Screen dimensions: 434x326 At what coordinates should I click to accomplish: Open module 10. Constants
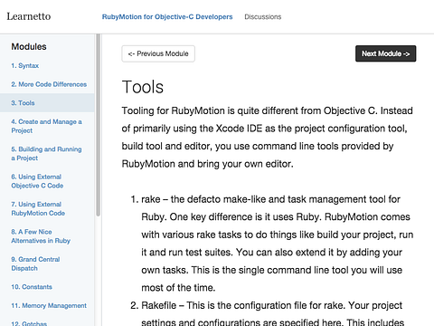[x=32, y=287]
